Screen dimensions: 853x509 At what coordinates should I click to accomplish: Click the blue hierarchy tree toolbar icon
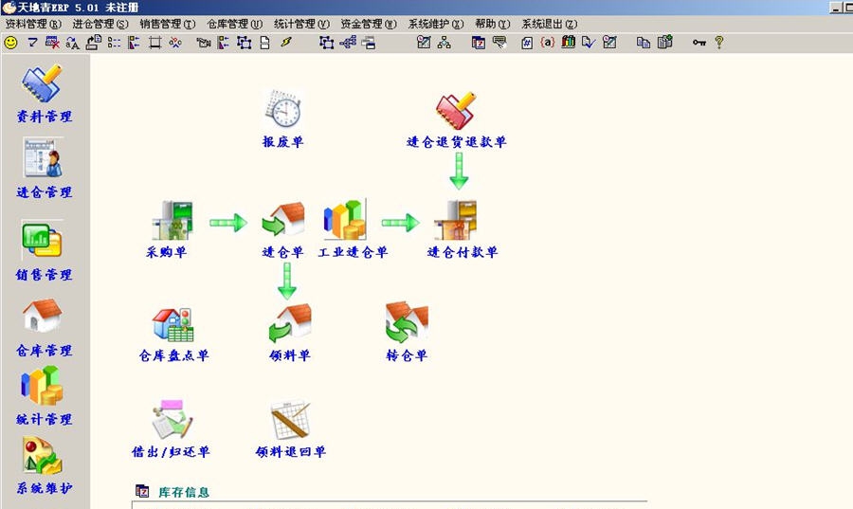pos(348,43)
